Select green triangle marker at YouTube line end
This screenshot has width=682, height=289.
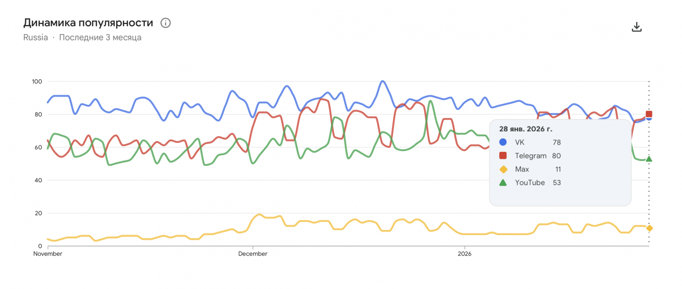coord(649,159)
